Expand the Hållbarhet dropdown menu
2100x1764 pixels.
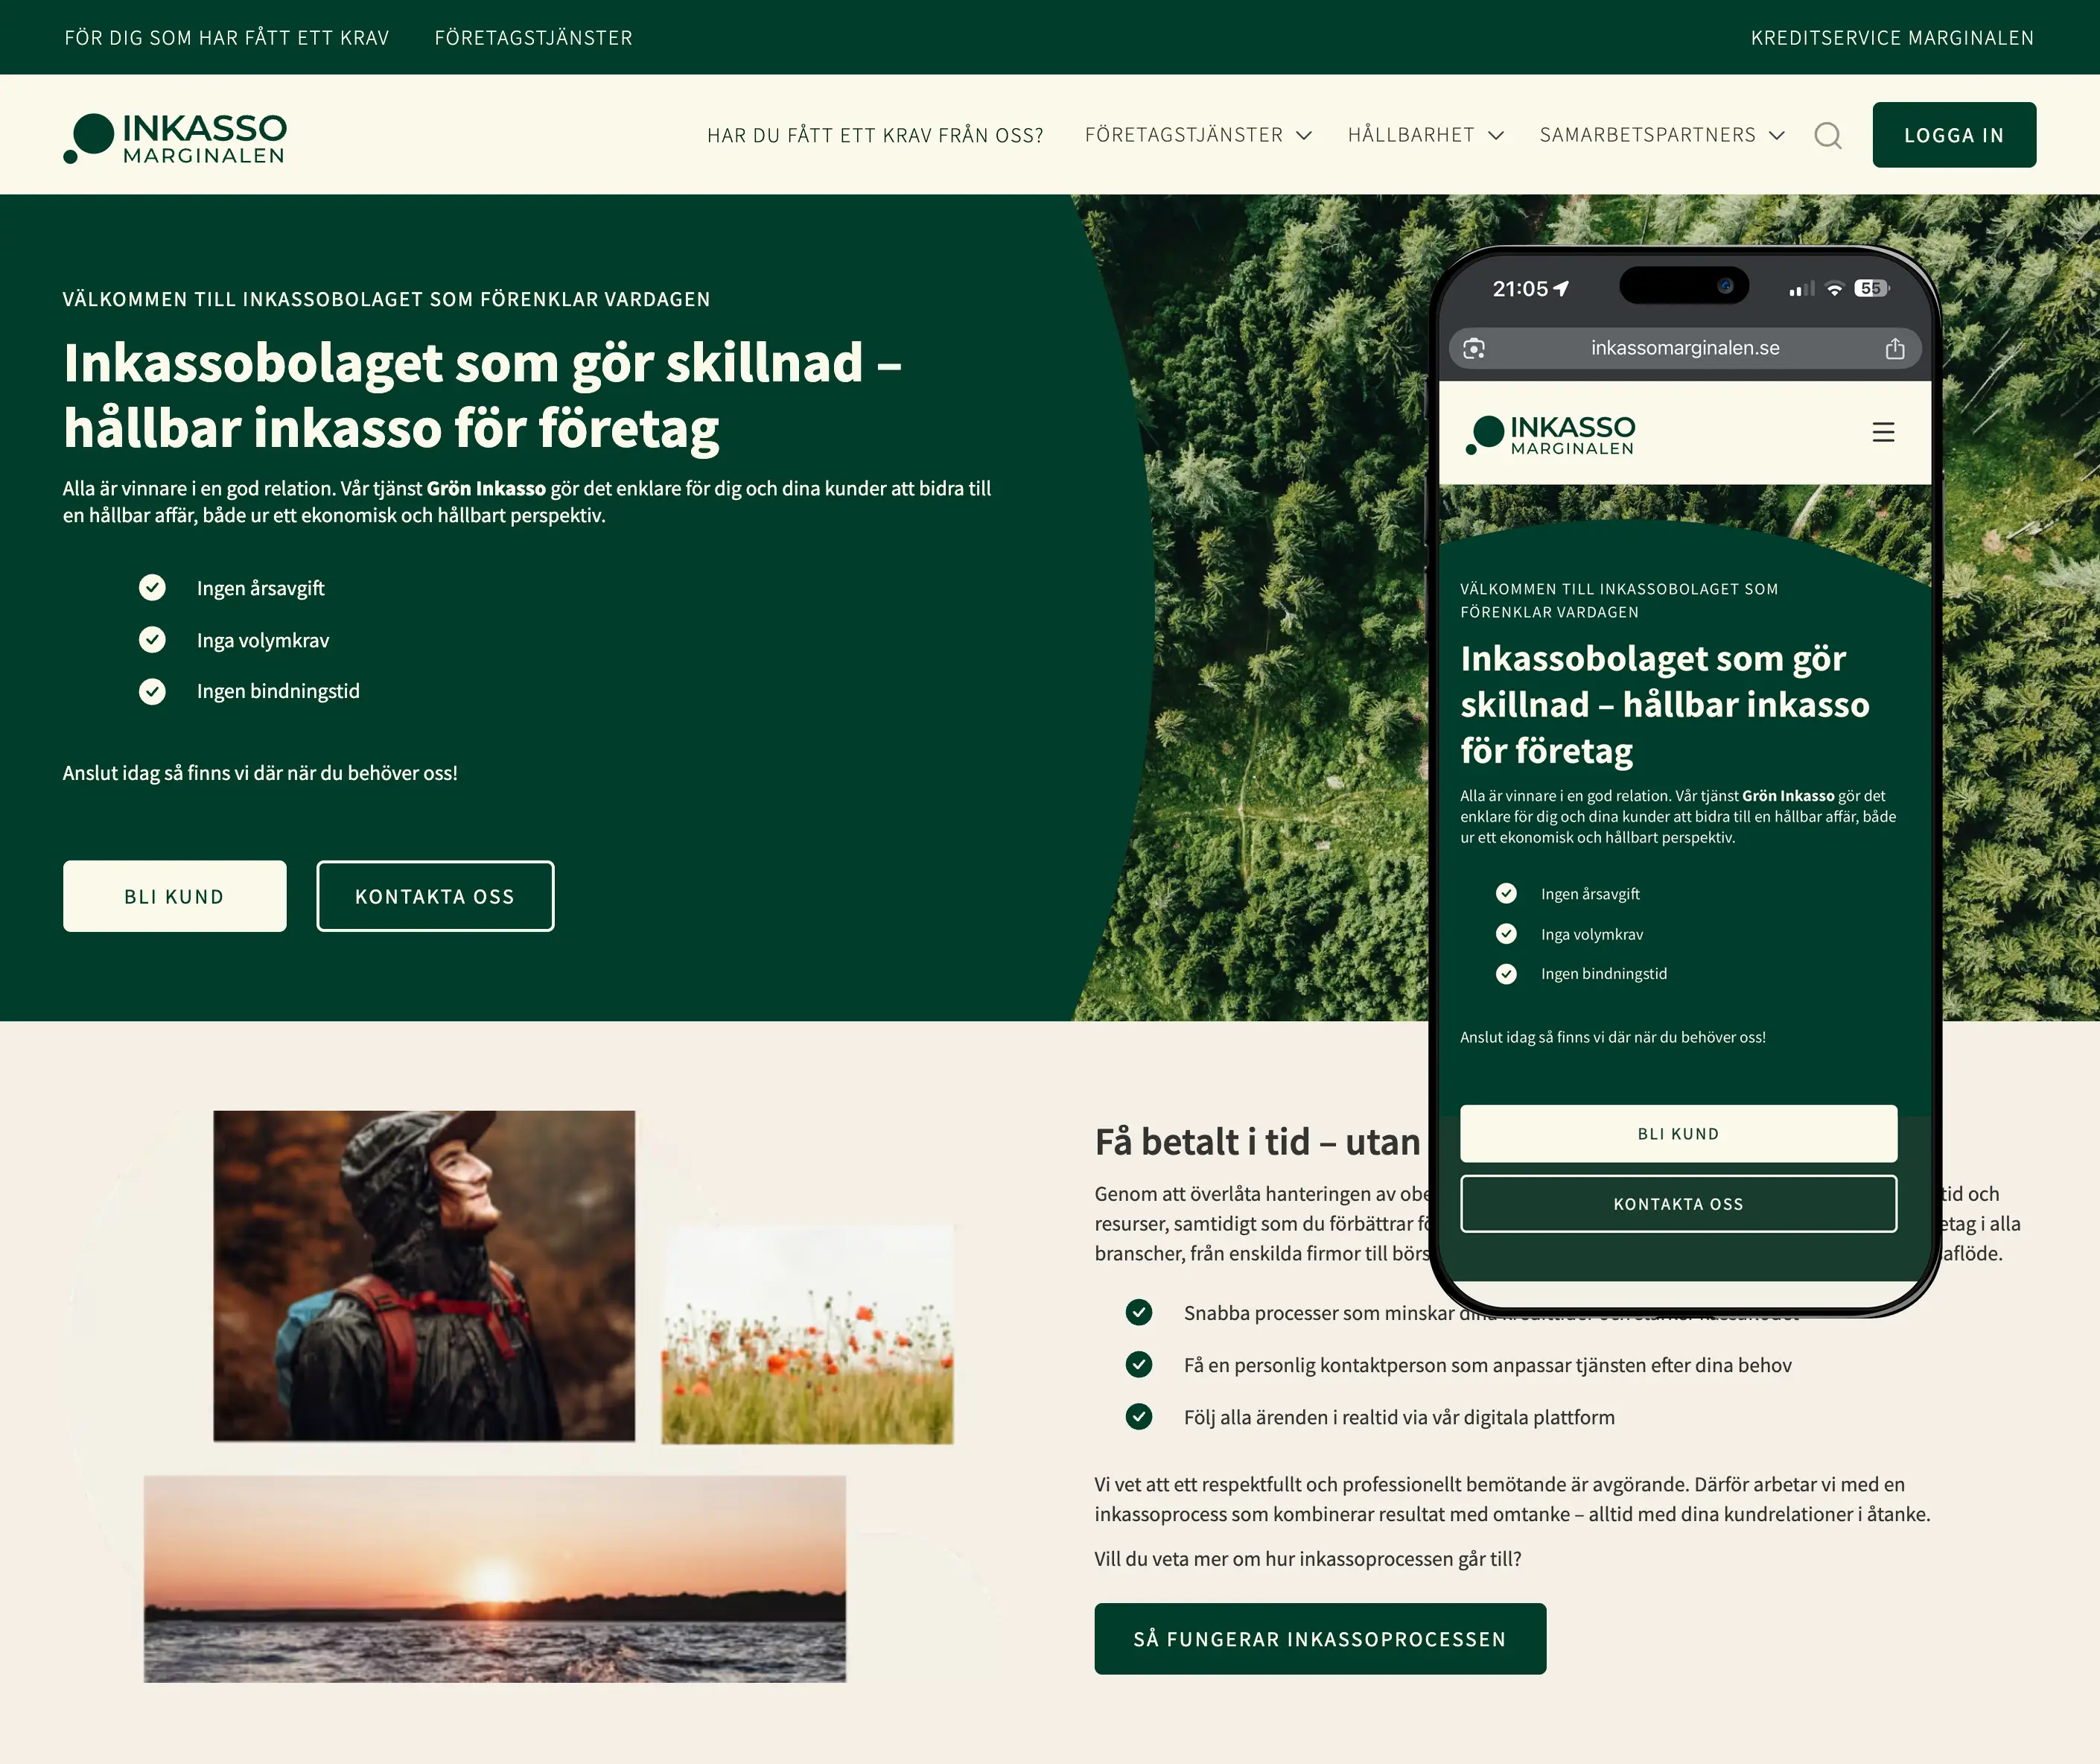click(1425, 135)
